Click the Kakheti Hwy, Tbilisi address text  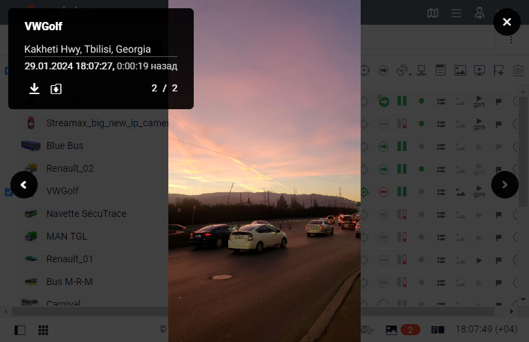click(87, 49)
